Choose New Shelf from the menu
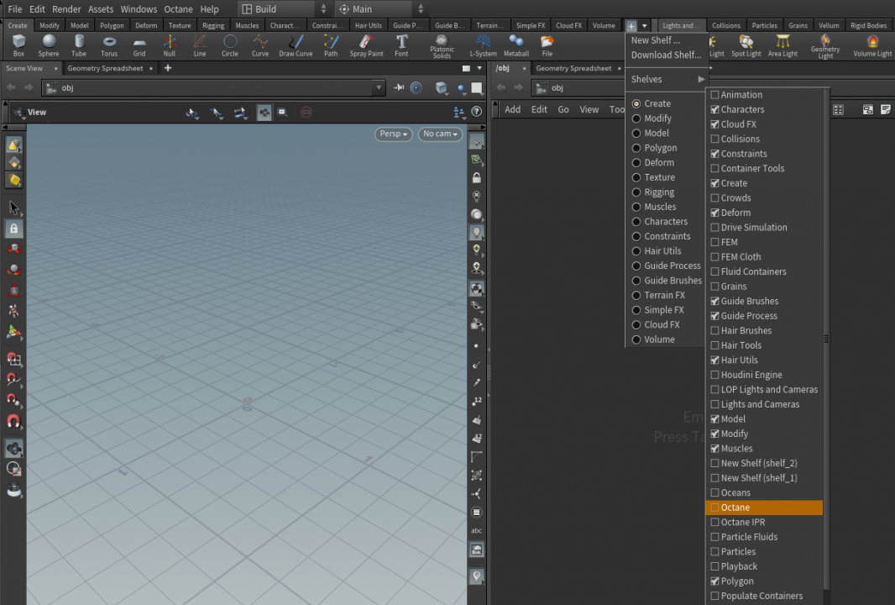This screenshot has width=895, height=605. pos(657,39)
